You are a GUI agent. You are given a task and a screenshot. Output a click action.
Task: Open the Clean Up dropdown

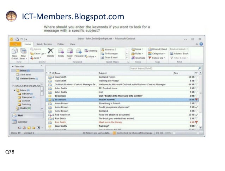pyautogui.click(x=38, y=54)
